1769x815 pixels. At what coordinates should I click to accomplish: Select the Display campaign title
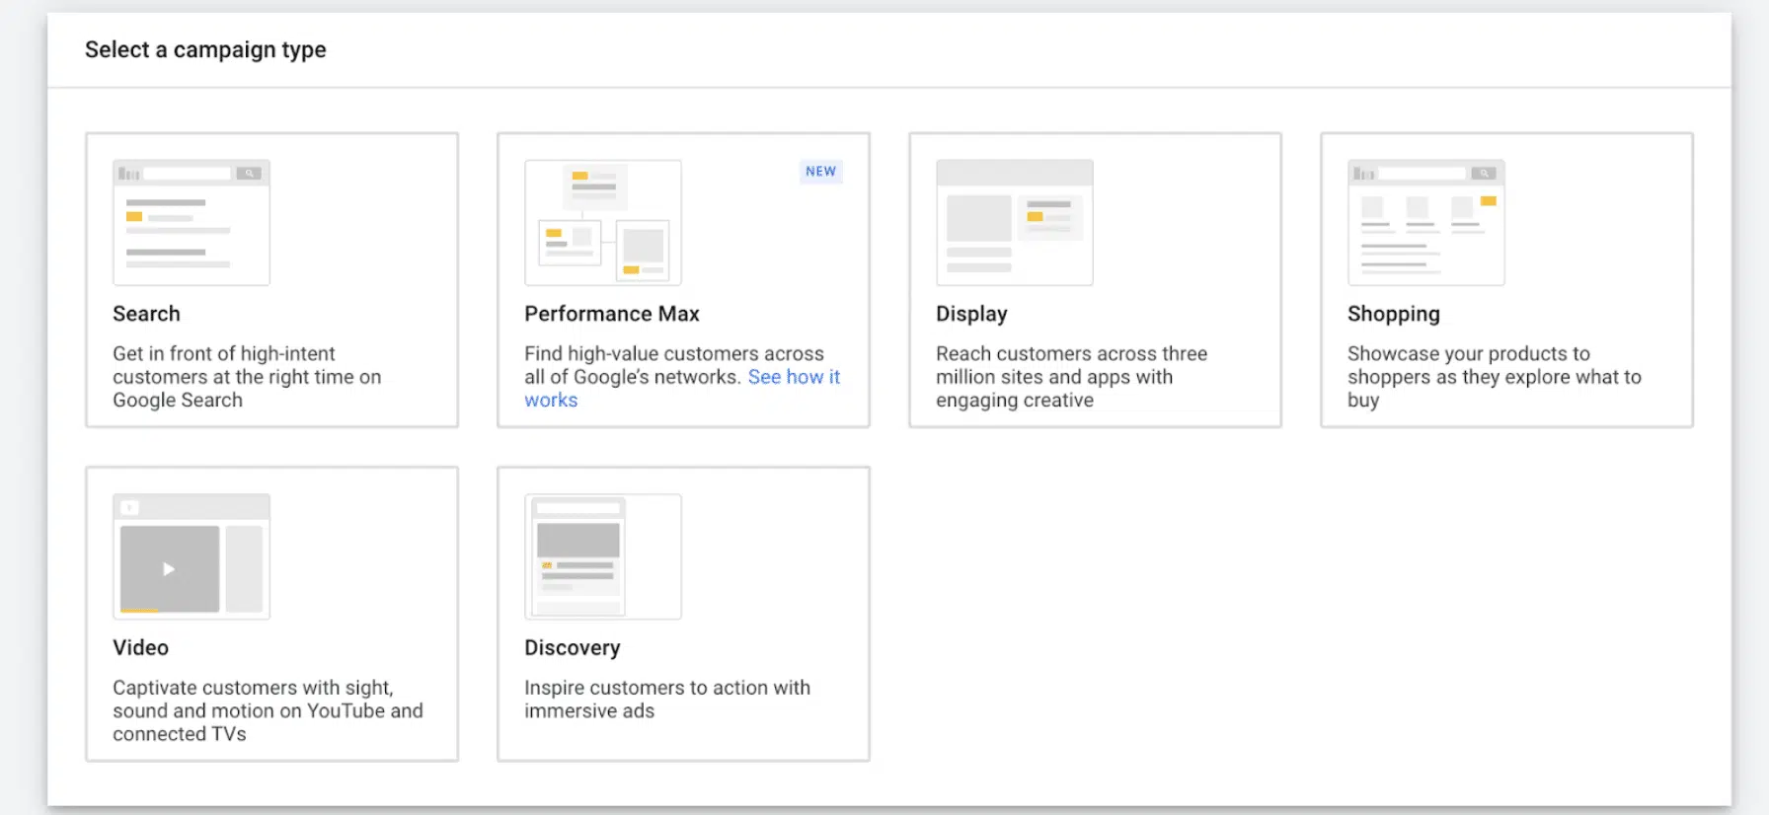(971, 314)
